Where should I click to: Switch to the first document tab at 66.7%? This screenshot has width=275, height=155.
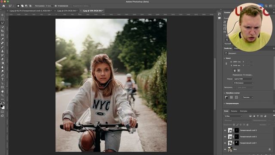[x=30, y=11]
